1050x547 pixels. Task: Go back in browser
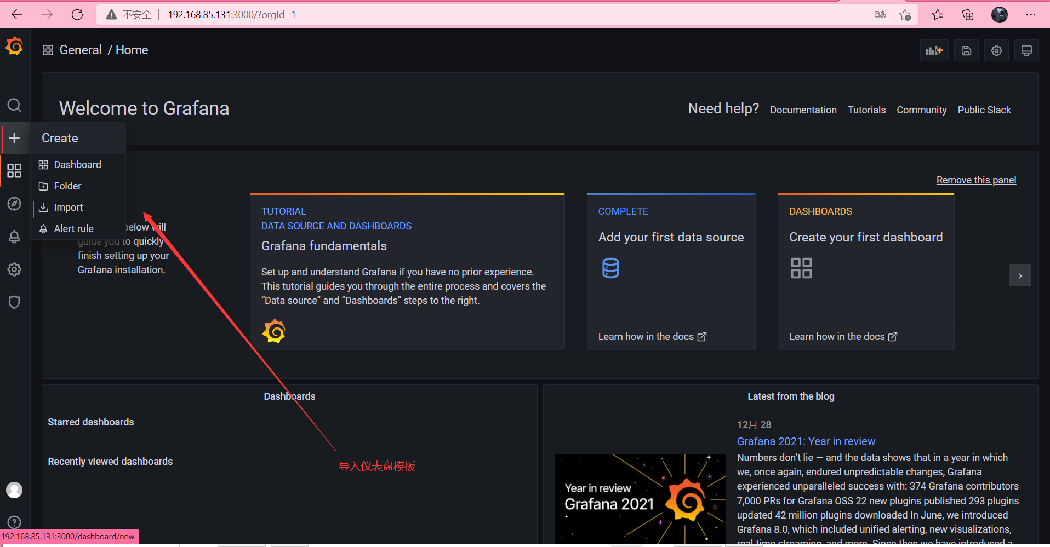coord(17,15)
